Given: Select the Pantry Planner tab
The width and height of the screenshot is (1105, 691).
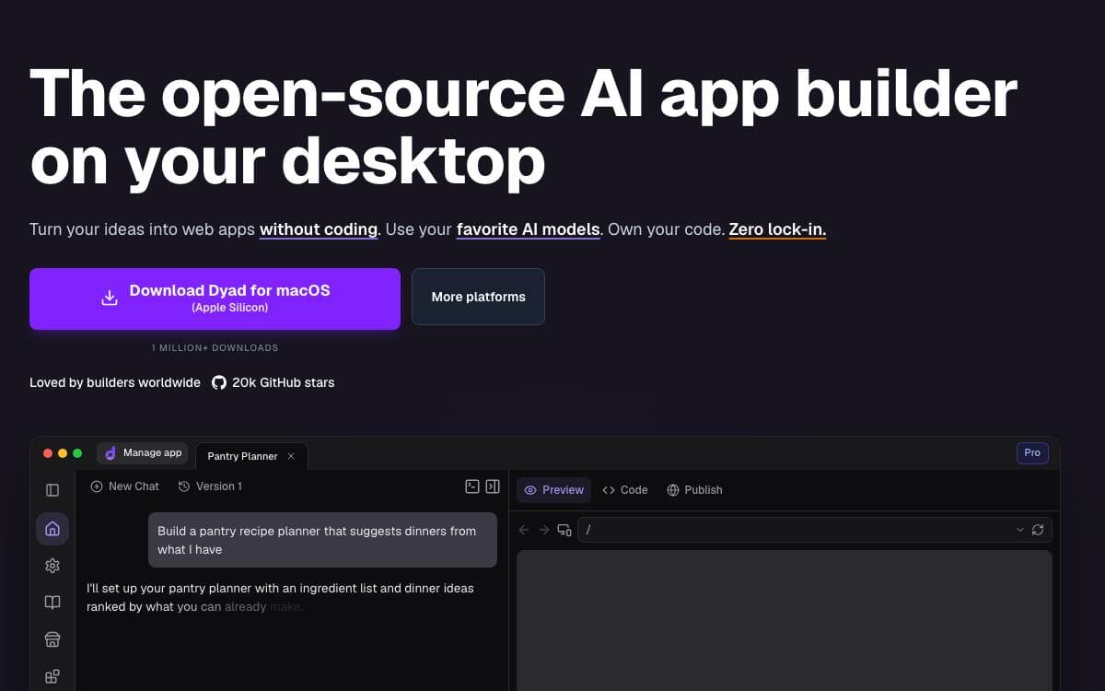Looking at the screenshot, I should click(x=251, y=456).
